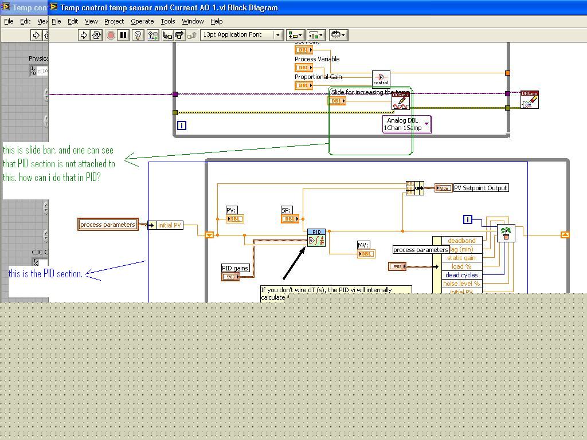Click the red Abort Execution button
The width and height of the screenshot is (587, 440).
coord(111,35)
